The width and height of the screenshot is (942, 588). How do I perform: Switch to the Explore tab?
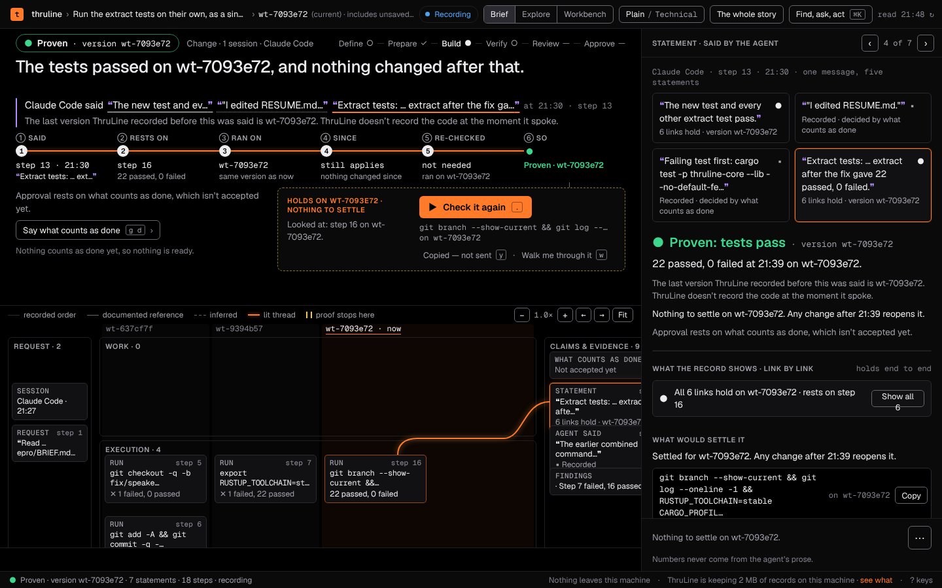[x=536, y=14]
